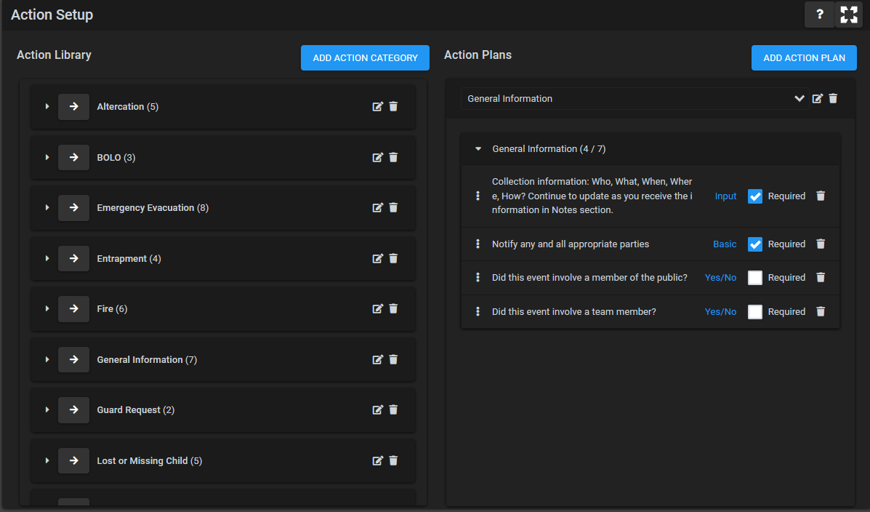Check Required for member of the public
This screenshot has width=870, height=512.
tap(755, 278)
